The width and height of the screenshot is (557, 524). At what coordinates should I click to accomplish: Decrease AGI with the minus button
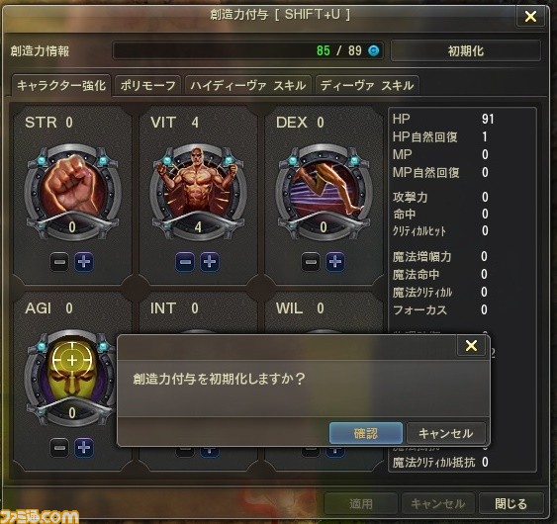pos(59,448)
